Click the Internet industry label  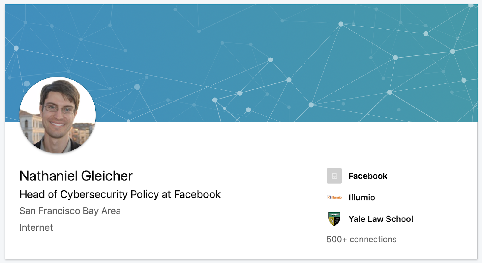[x=36, y=227]
